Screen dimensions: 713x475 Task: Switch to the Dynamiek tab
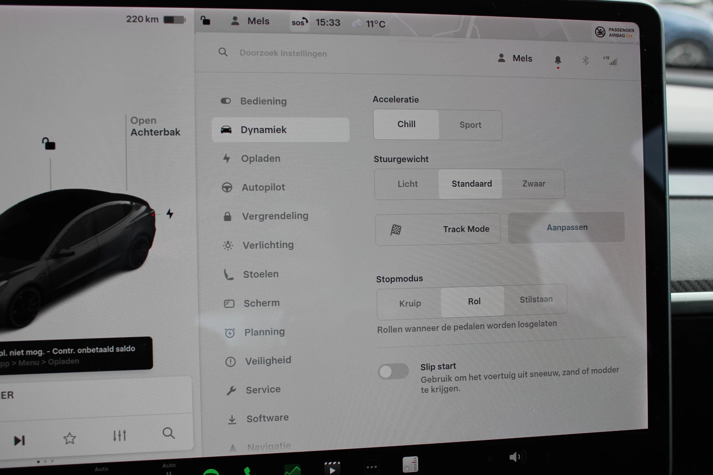pos(280,130)
